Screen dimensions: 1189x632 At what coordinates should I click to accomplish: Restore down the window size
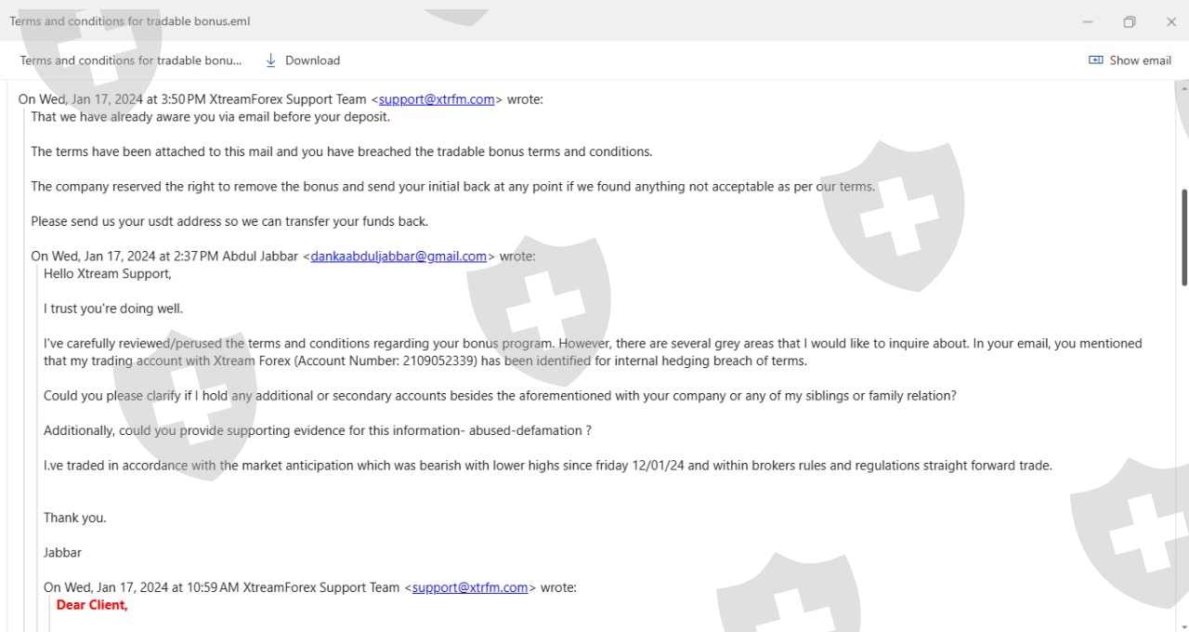(x=1130, y=21)
